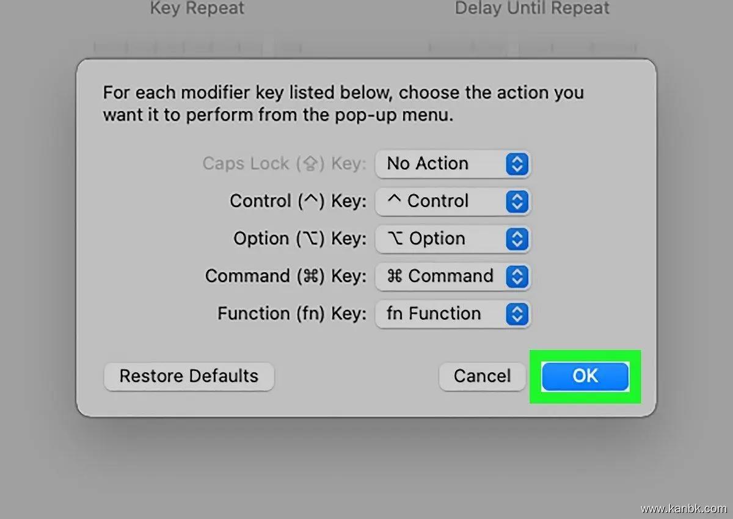
Task: Click the blue chevron arrows beside ^ Control
Action: (x=517, y=201)
